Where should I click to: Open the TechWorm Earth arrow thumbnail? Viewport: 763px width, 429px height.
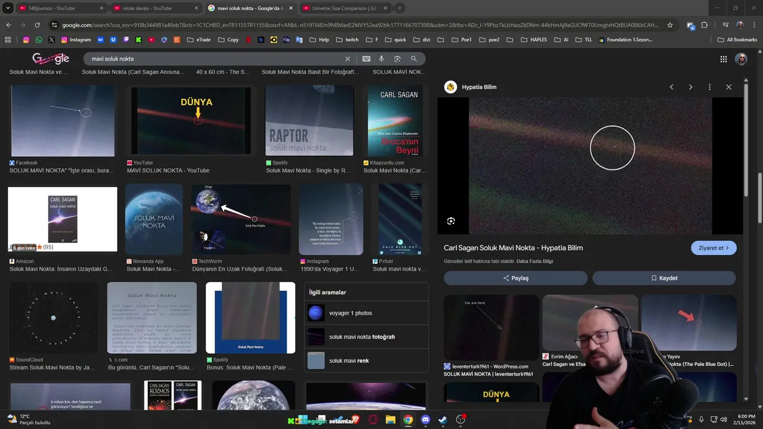click(x=241, y=218)
